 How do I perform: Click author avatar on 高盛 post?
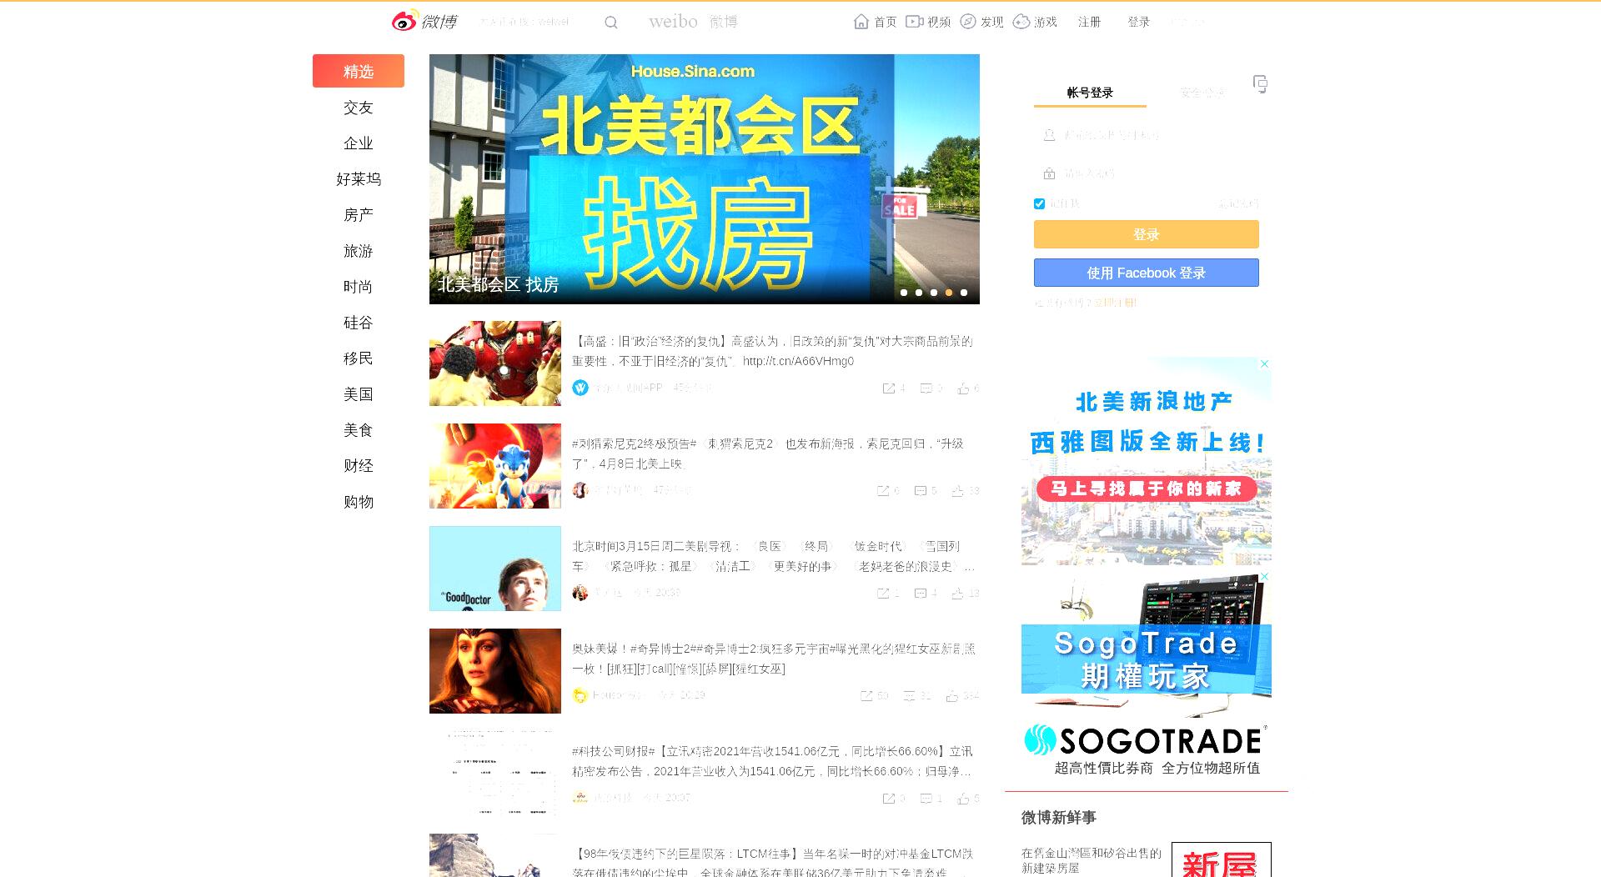coord(580,388)
